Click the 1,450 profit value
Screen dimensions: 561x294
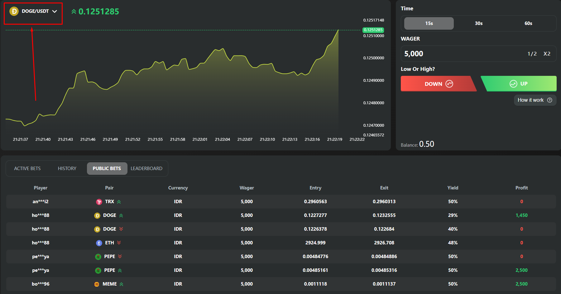point(522,215)
